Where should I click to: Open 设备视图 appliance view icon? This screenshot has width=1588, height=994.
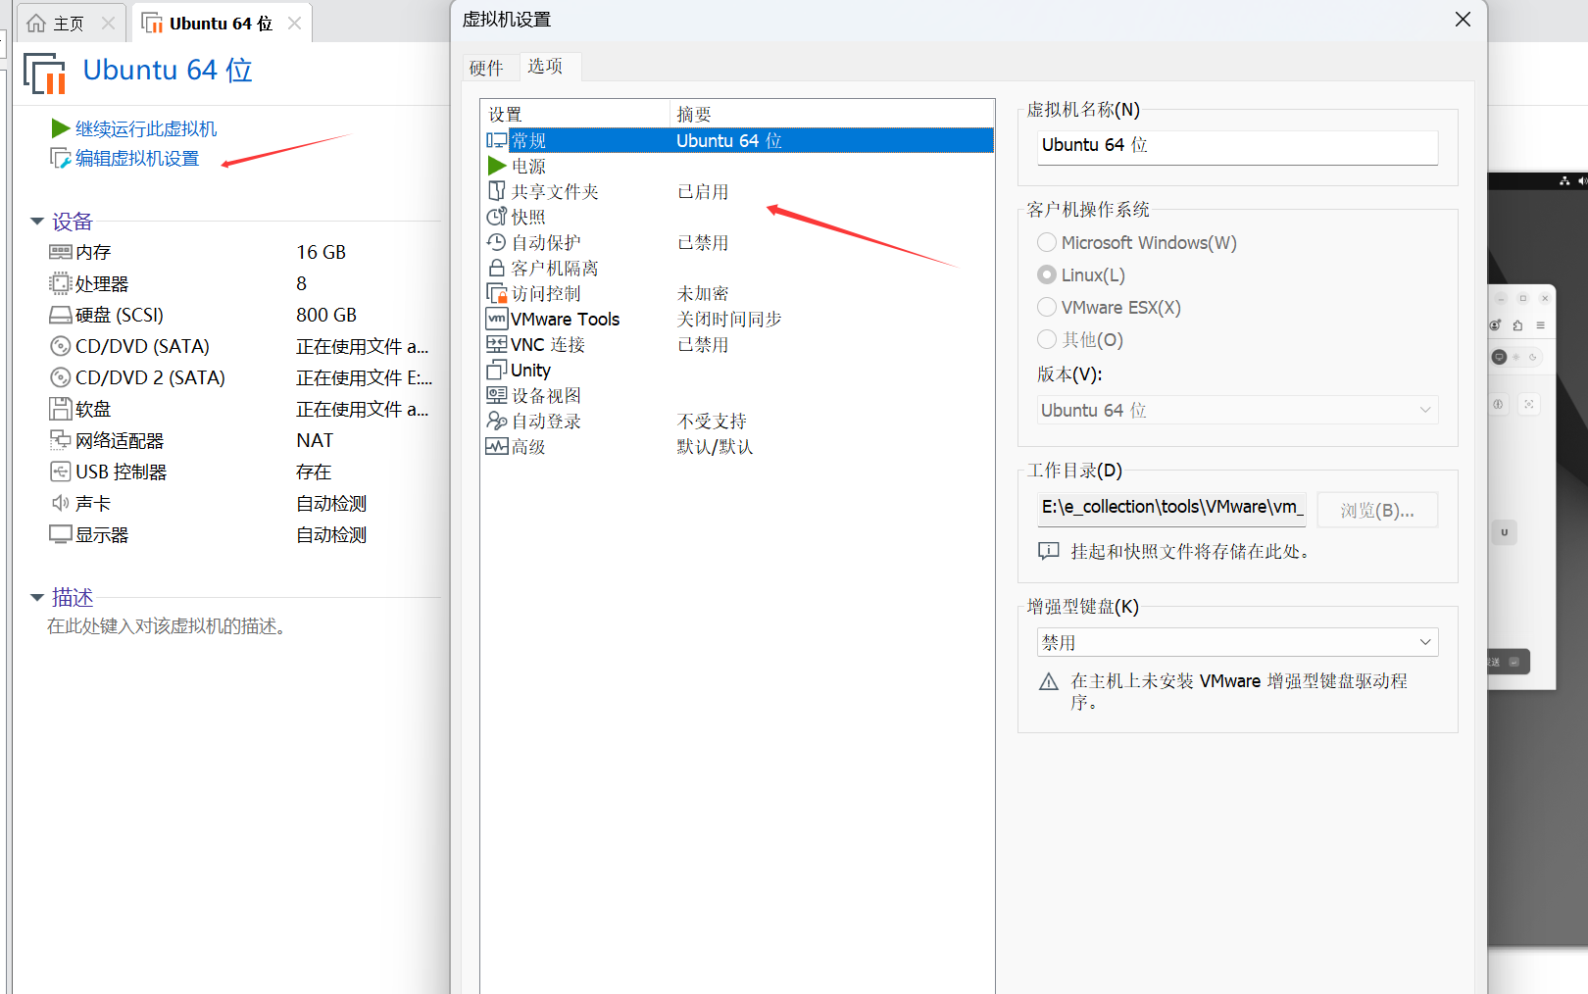pyautogui.click(x=497, y=396)
